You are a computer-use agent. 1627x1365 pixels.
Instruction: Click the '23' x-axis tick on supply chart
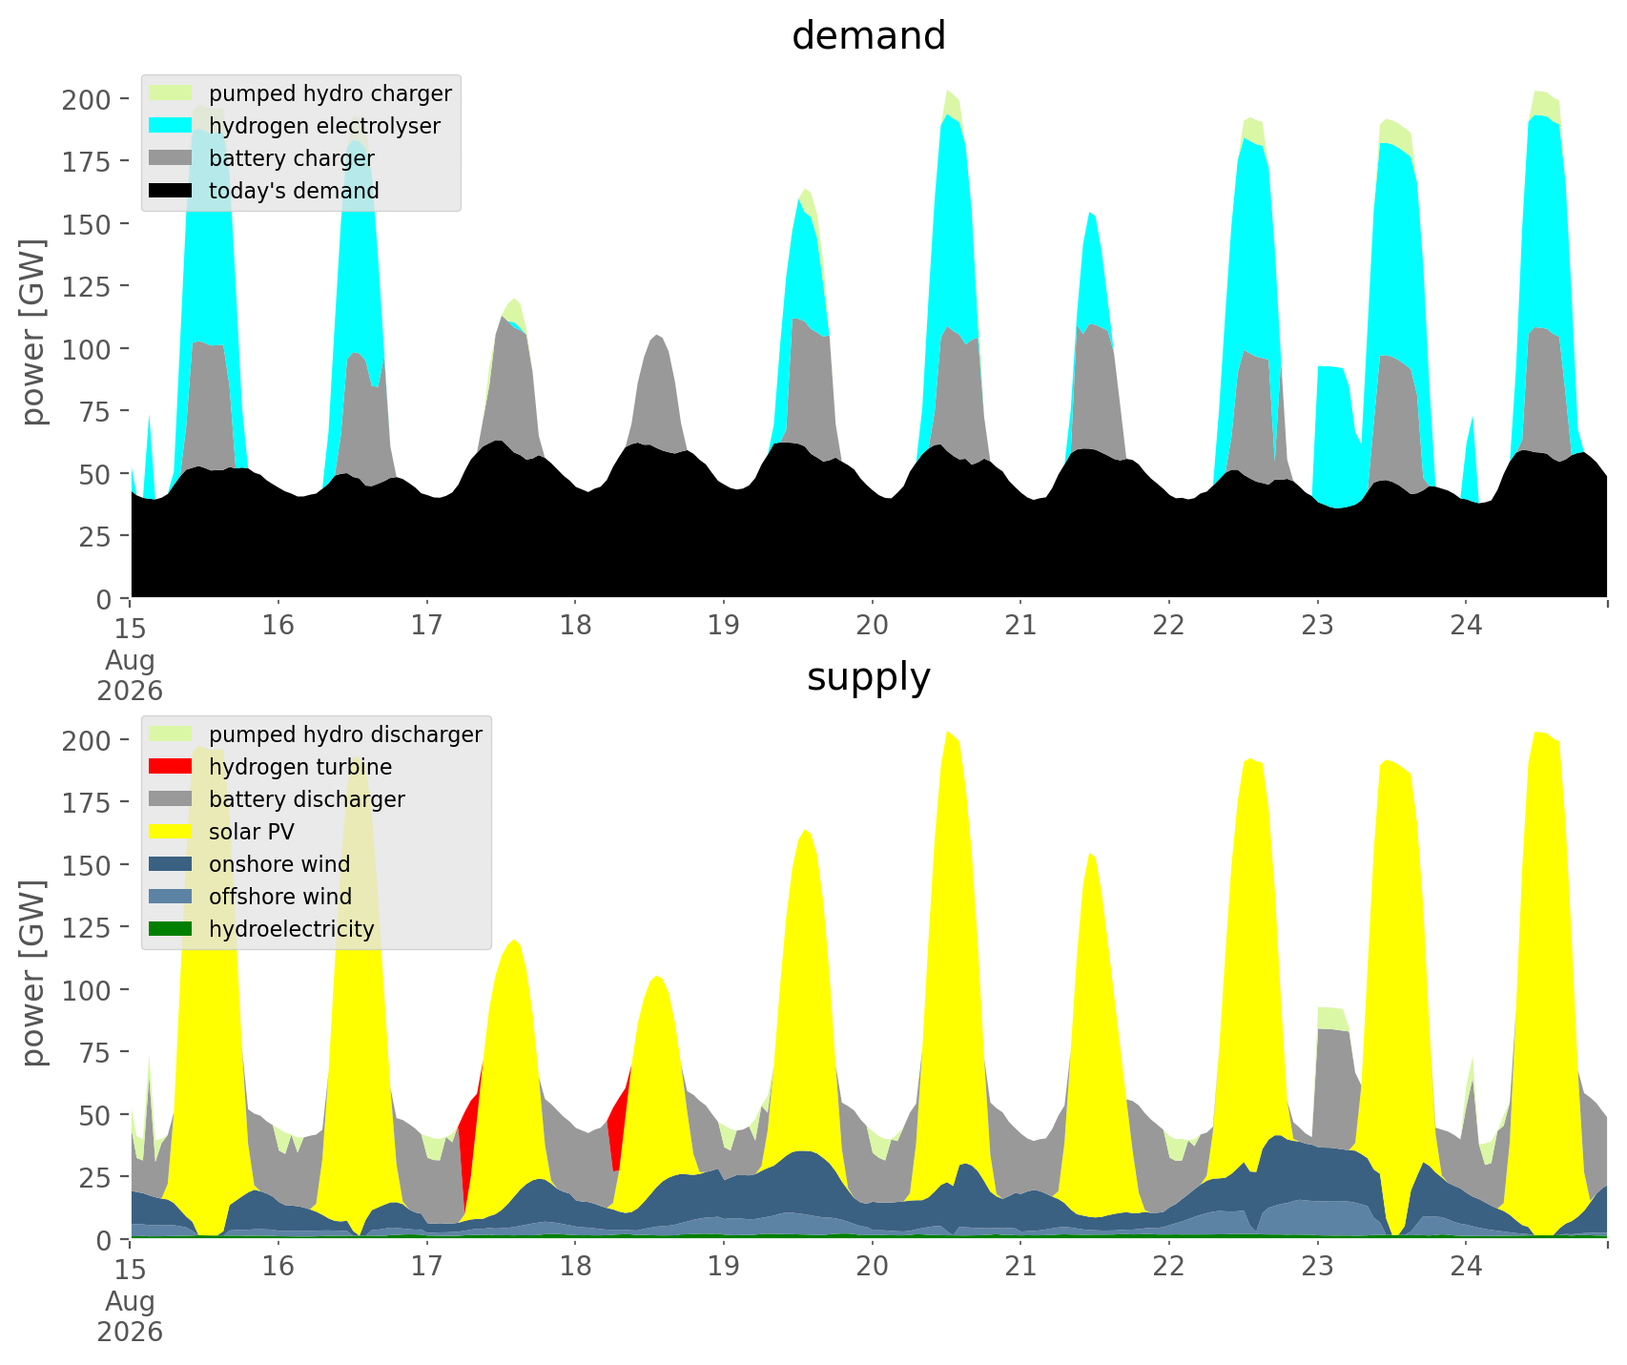(x=1317, y=1267)
